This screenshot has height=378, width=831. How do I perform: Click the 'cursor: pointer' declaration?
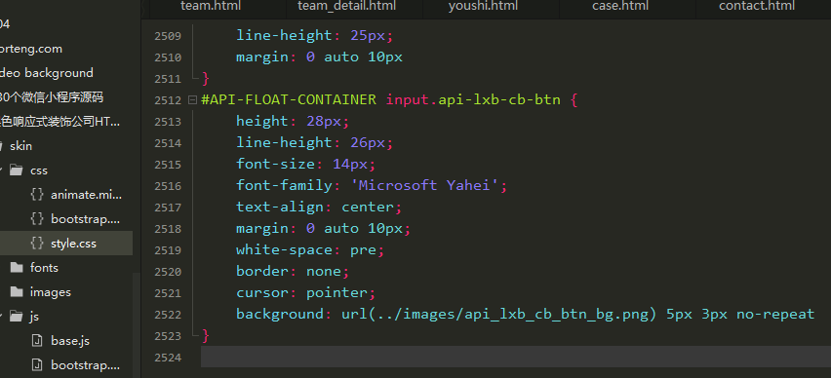(306, 293)
